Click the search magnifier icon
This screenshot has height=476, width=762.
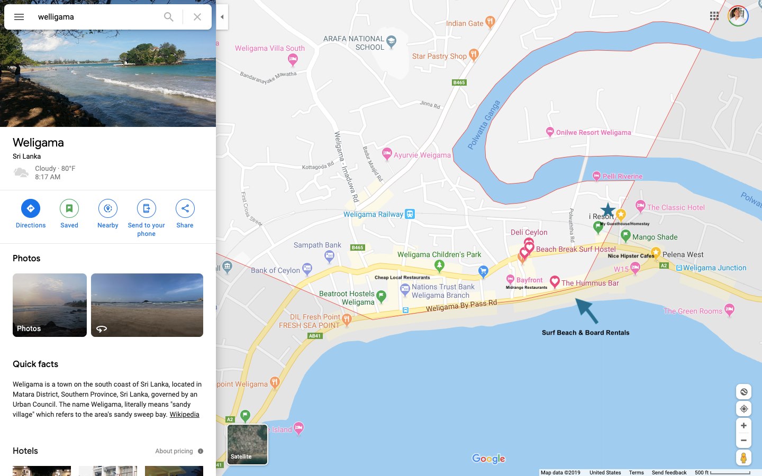click(x=169, y=17)
